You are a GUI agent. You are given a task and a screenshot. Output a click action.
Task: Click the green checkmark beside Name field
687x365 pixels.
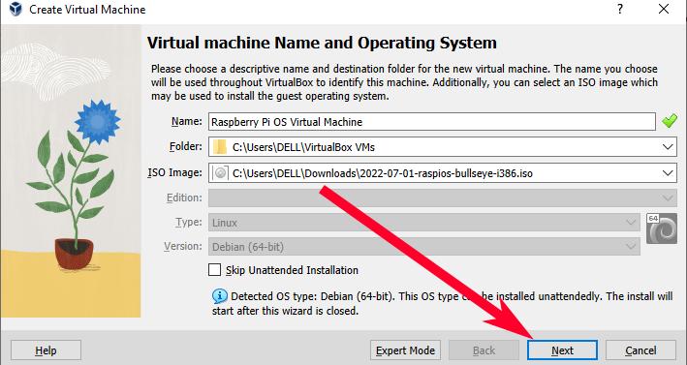tap(669, 121)
